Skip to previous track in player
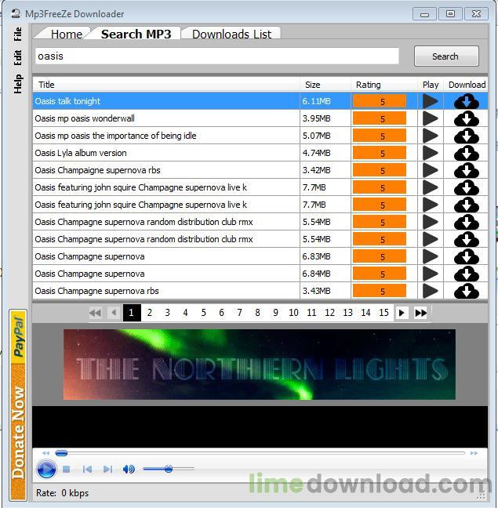 [x=87, y=469]
